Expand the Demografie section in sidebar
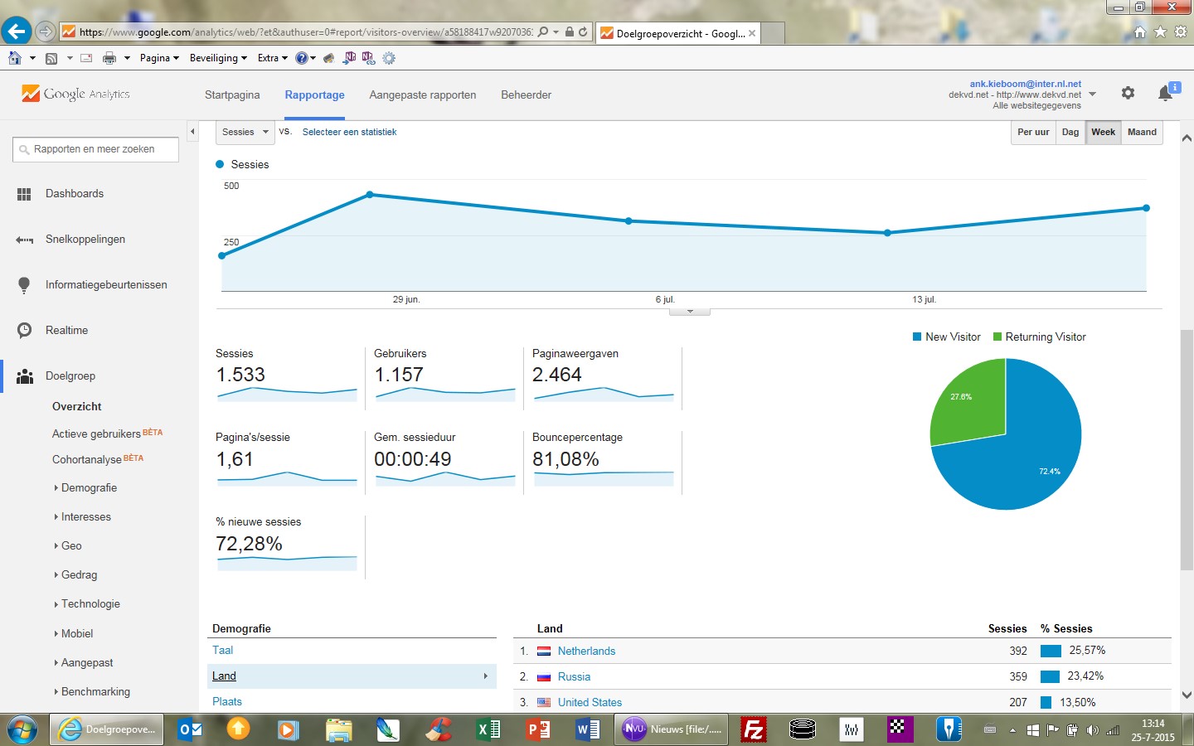Viewport: 1194px width, 746px height. click(89, 488)
